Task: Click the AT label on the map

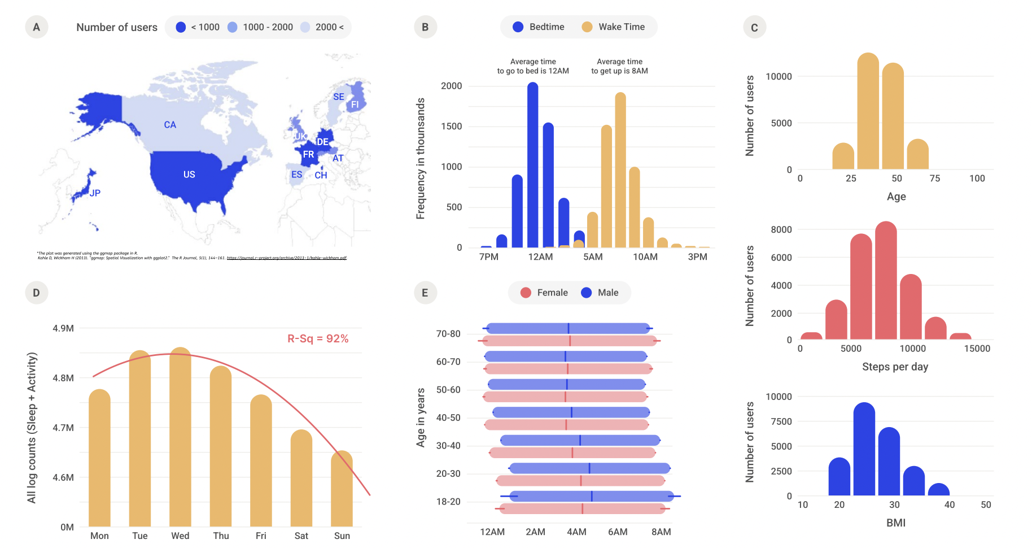Action: pyautogui.click(x=338, y=158)
